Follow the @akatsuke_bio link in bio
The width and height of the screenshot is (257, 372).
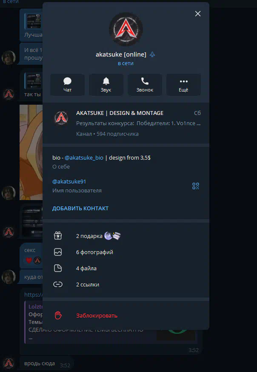[x=84, y=157]
